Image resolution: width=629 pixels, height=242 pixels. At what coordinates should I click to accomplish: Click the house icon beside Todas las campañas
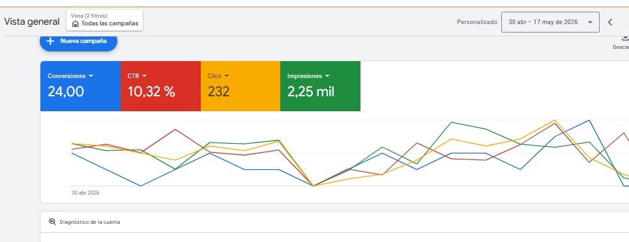pos(76,23)
